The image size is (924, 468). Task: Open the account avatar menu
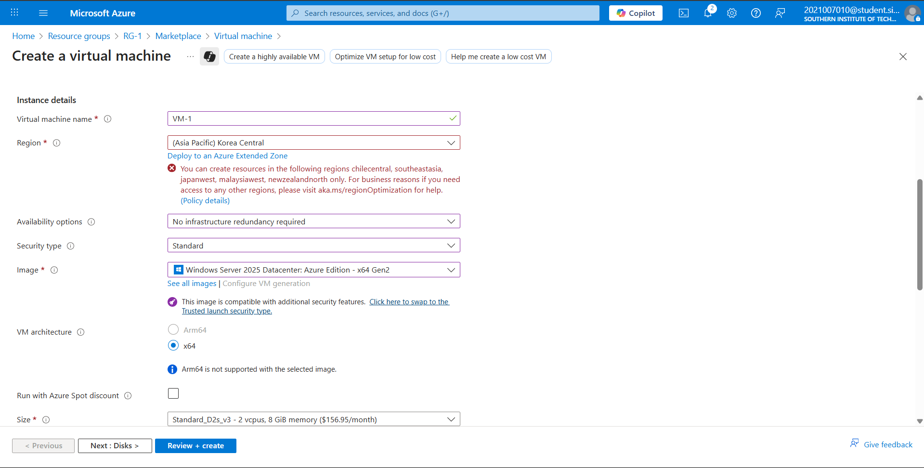(x=912, y=13)
